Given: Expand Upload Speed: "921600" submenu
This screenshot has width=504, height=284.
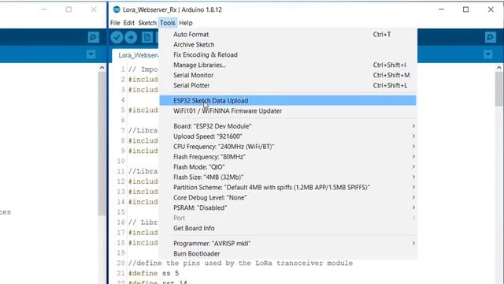Looking at the screenshot, I should click(287, 136).
